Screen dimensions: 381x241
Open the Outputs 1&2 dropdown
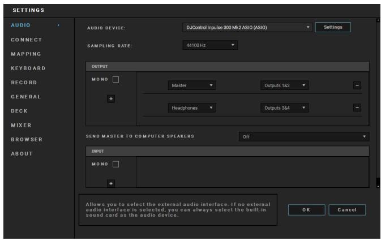coord(285,85)
